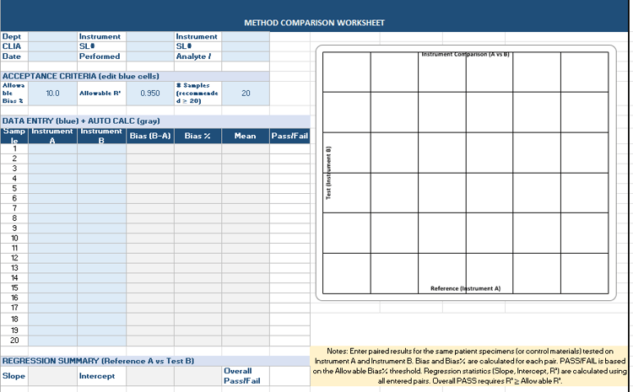The width and height of the screenshot is (633, 392).
Task: Select the METHOD COMPARISON WORKSHEET title
Action: [x=314, y=23]
